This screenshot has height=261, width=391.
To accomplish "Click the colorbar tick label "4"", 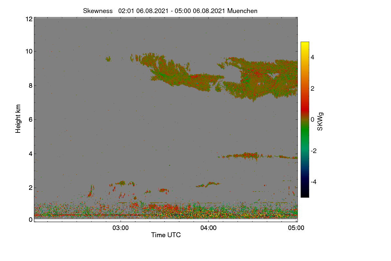I will (312, 57).
